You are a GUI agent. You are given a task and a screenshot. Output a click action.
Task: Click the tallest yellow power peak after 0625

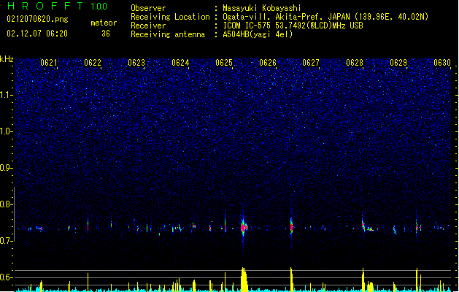(244, 279)
